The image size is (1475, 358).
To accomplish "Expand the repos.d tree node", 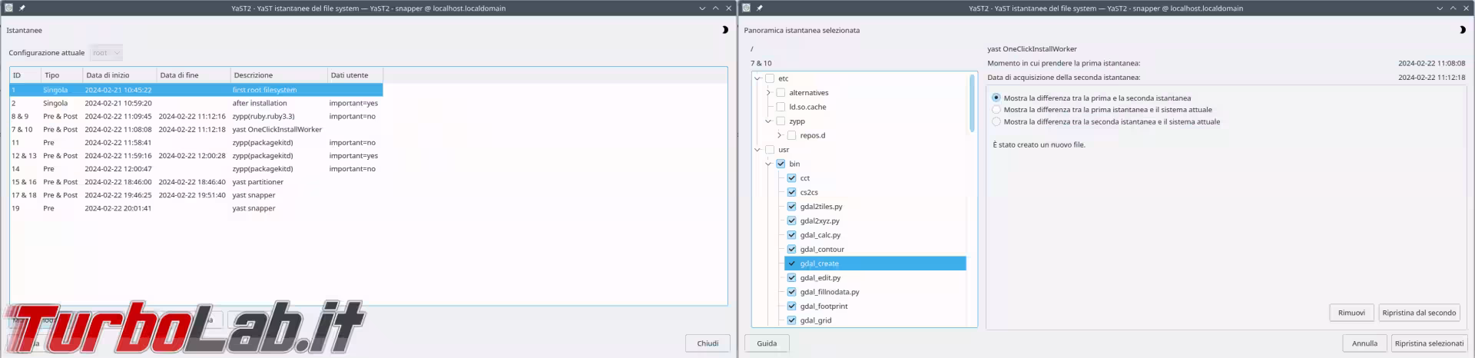I will pos(779,135).
